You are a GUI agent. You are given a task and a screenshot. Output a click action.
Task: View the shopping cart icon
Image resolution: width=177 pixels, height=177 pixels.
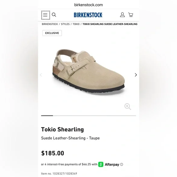131,15
